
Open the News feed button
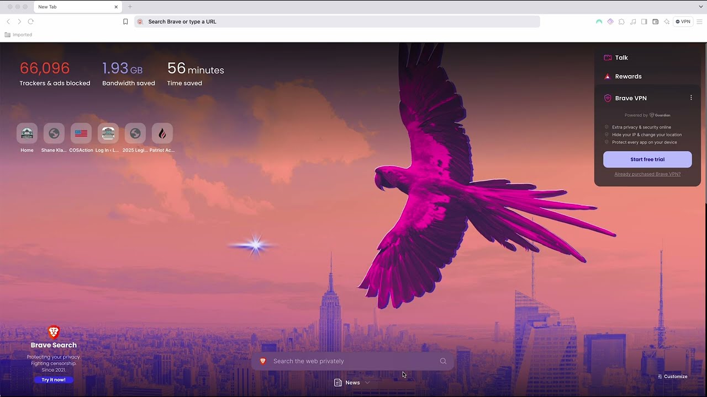tap(347, 383)
